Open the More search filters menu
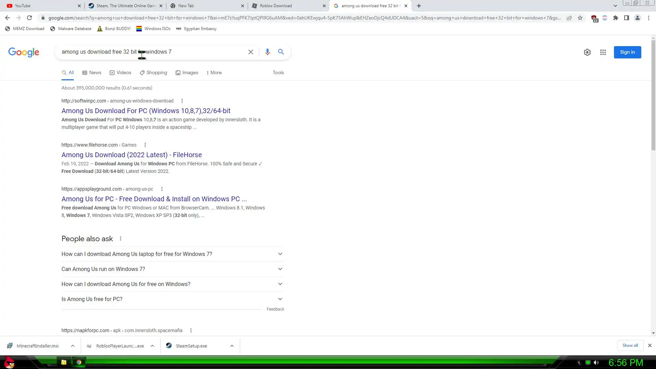 [214, 72]
